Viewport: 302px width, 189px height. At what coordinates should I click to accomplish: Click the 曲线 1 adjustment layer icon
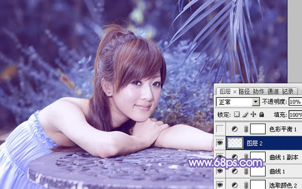point(235,171)
